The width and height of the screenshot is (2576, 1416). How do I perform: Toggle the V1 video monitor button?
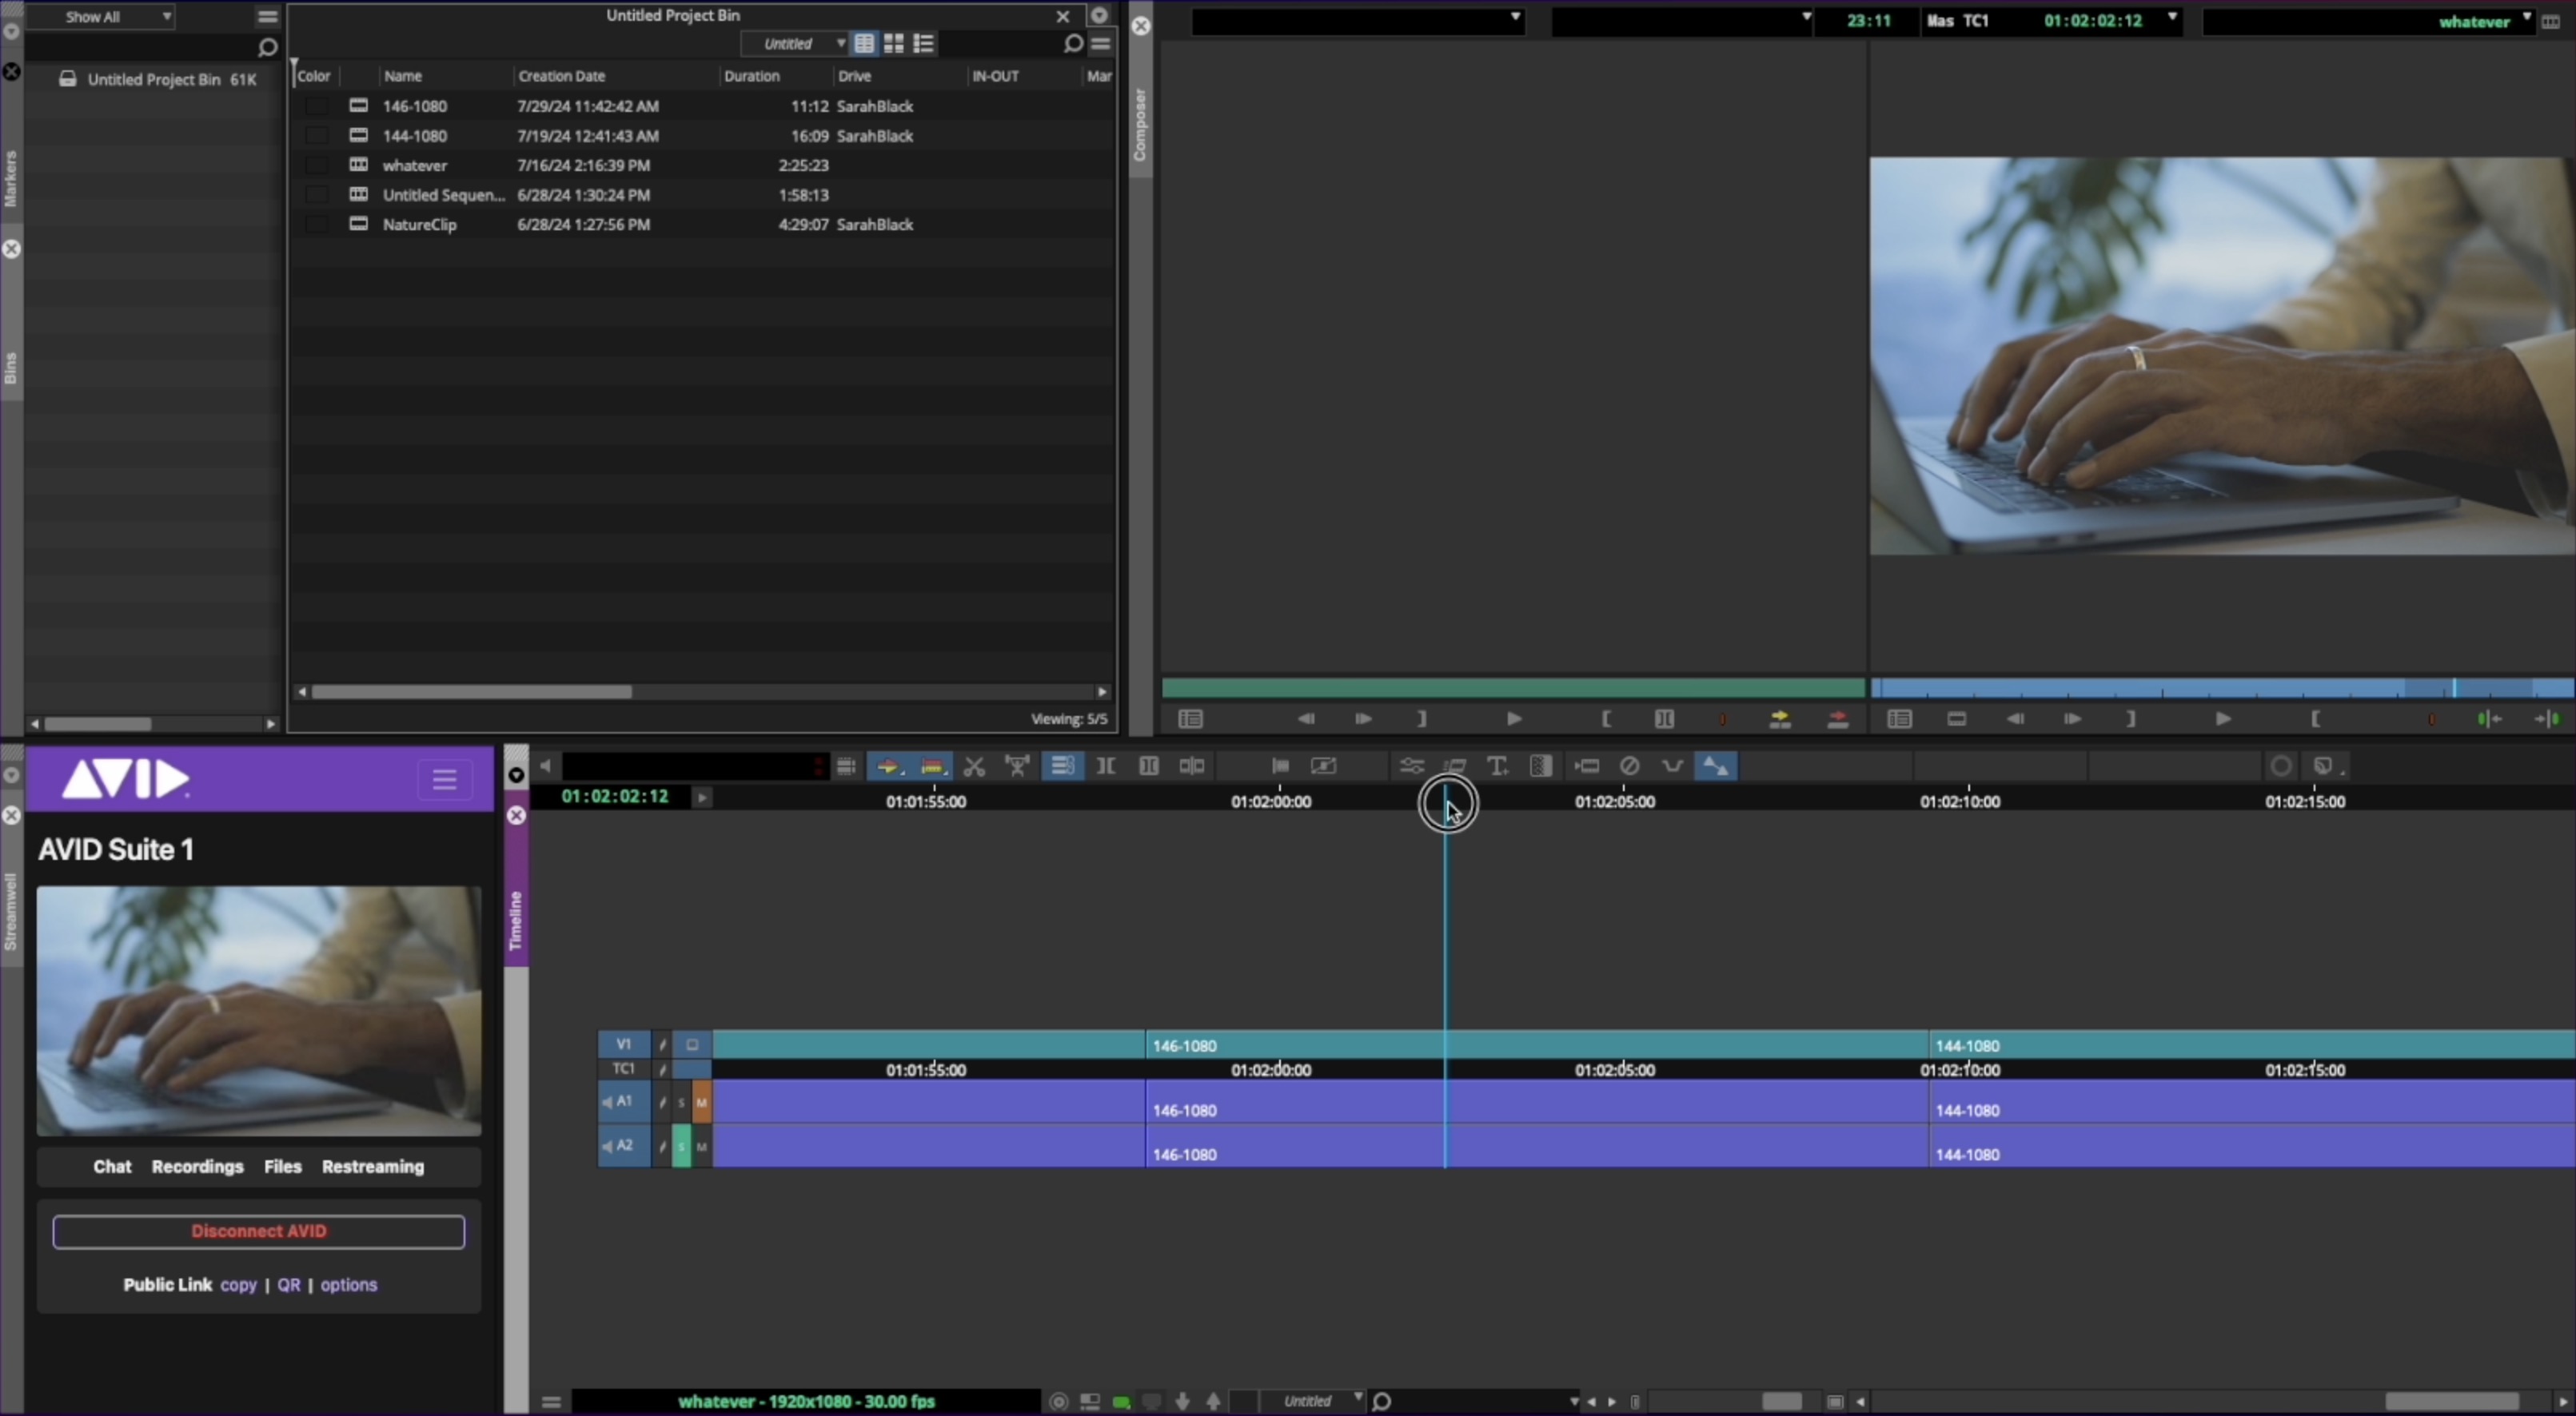click(692, 1044)
